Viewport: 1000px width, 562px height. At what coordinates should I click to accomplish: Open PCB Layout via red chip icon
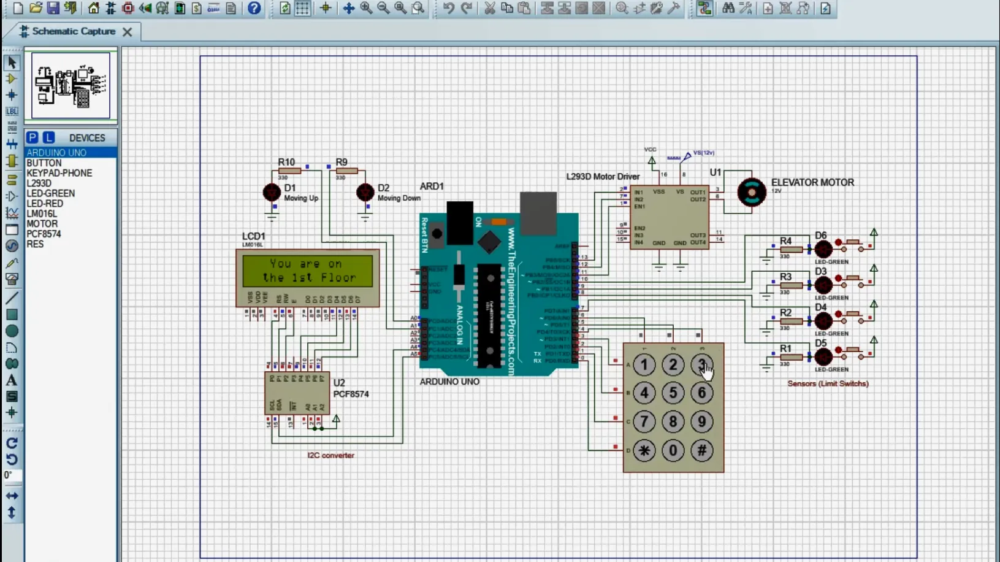tap(128, 8)
